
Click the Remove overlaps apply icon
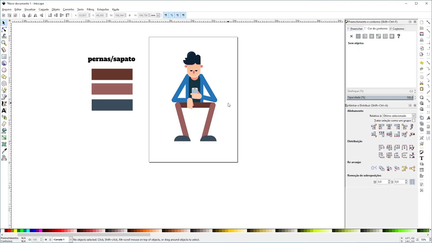pyautogui.click(x=412, y=182)
